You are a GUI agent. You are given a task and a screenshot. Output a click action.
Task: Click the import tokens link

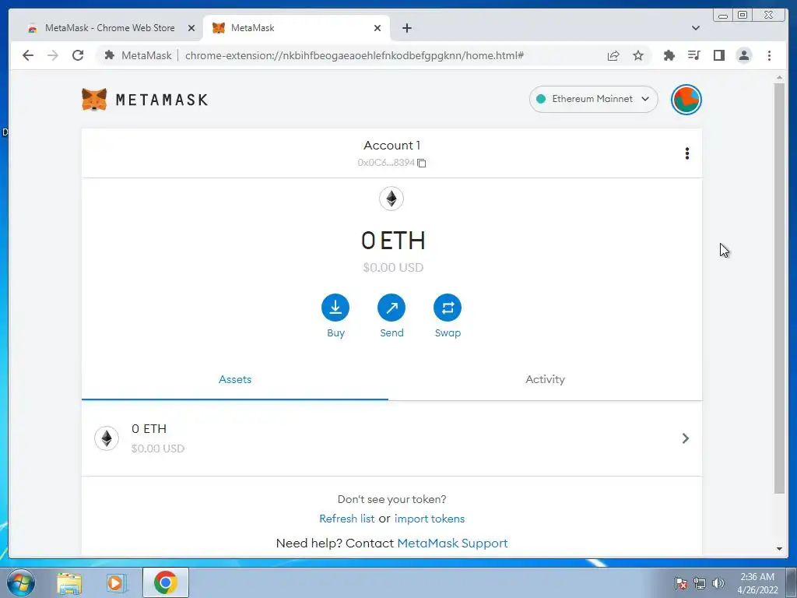point(430,519)
